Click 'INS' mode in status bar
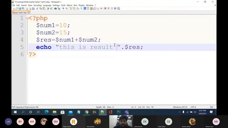The image size is (228, 128). pos(212,107)
